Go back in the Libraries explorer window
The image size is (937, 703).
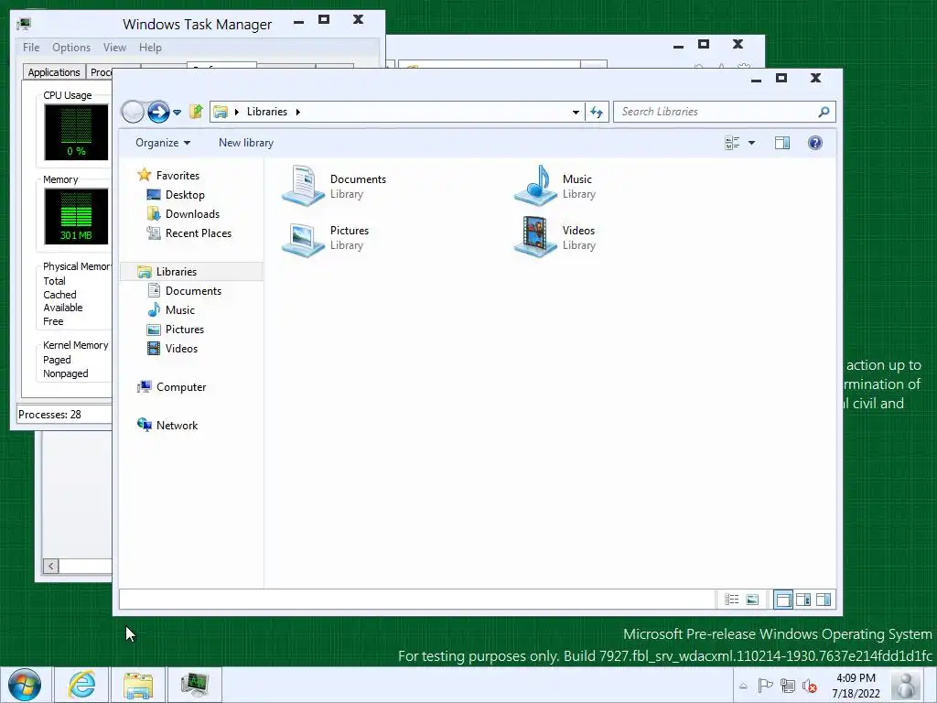tap(132, 112)
